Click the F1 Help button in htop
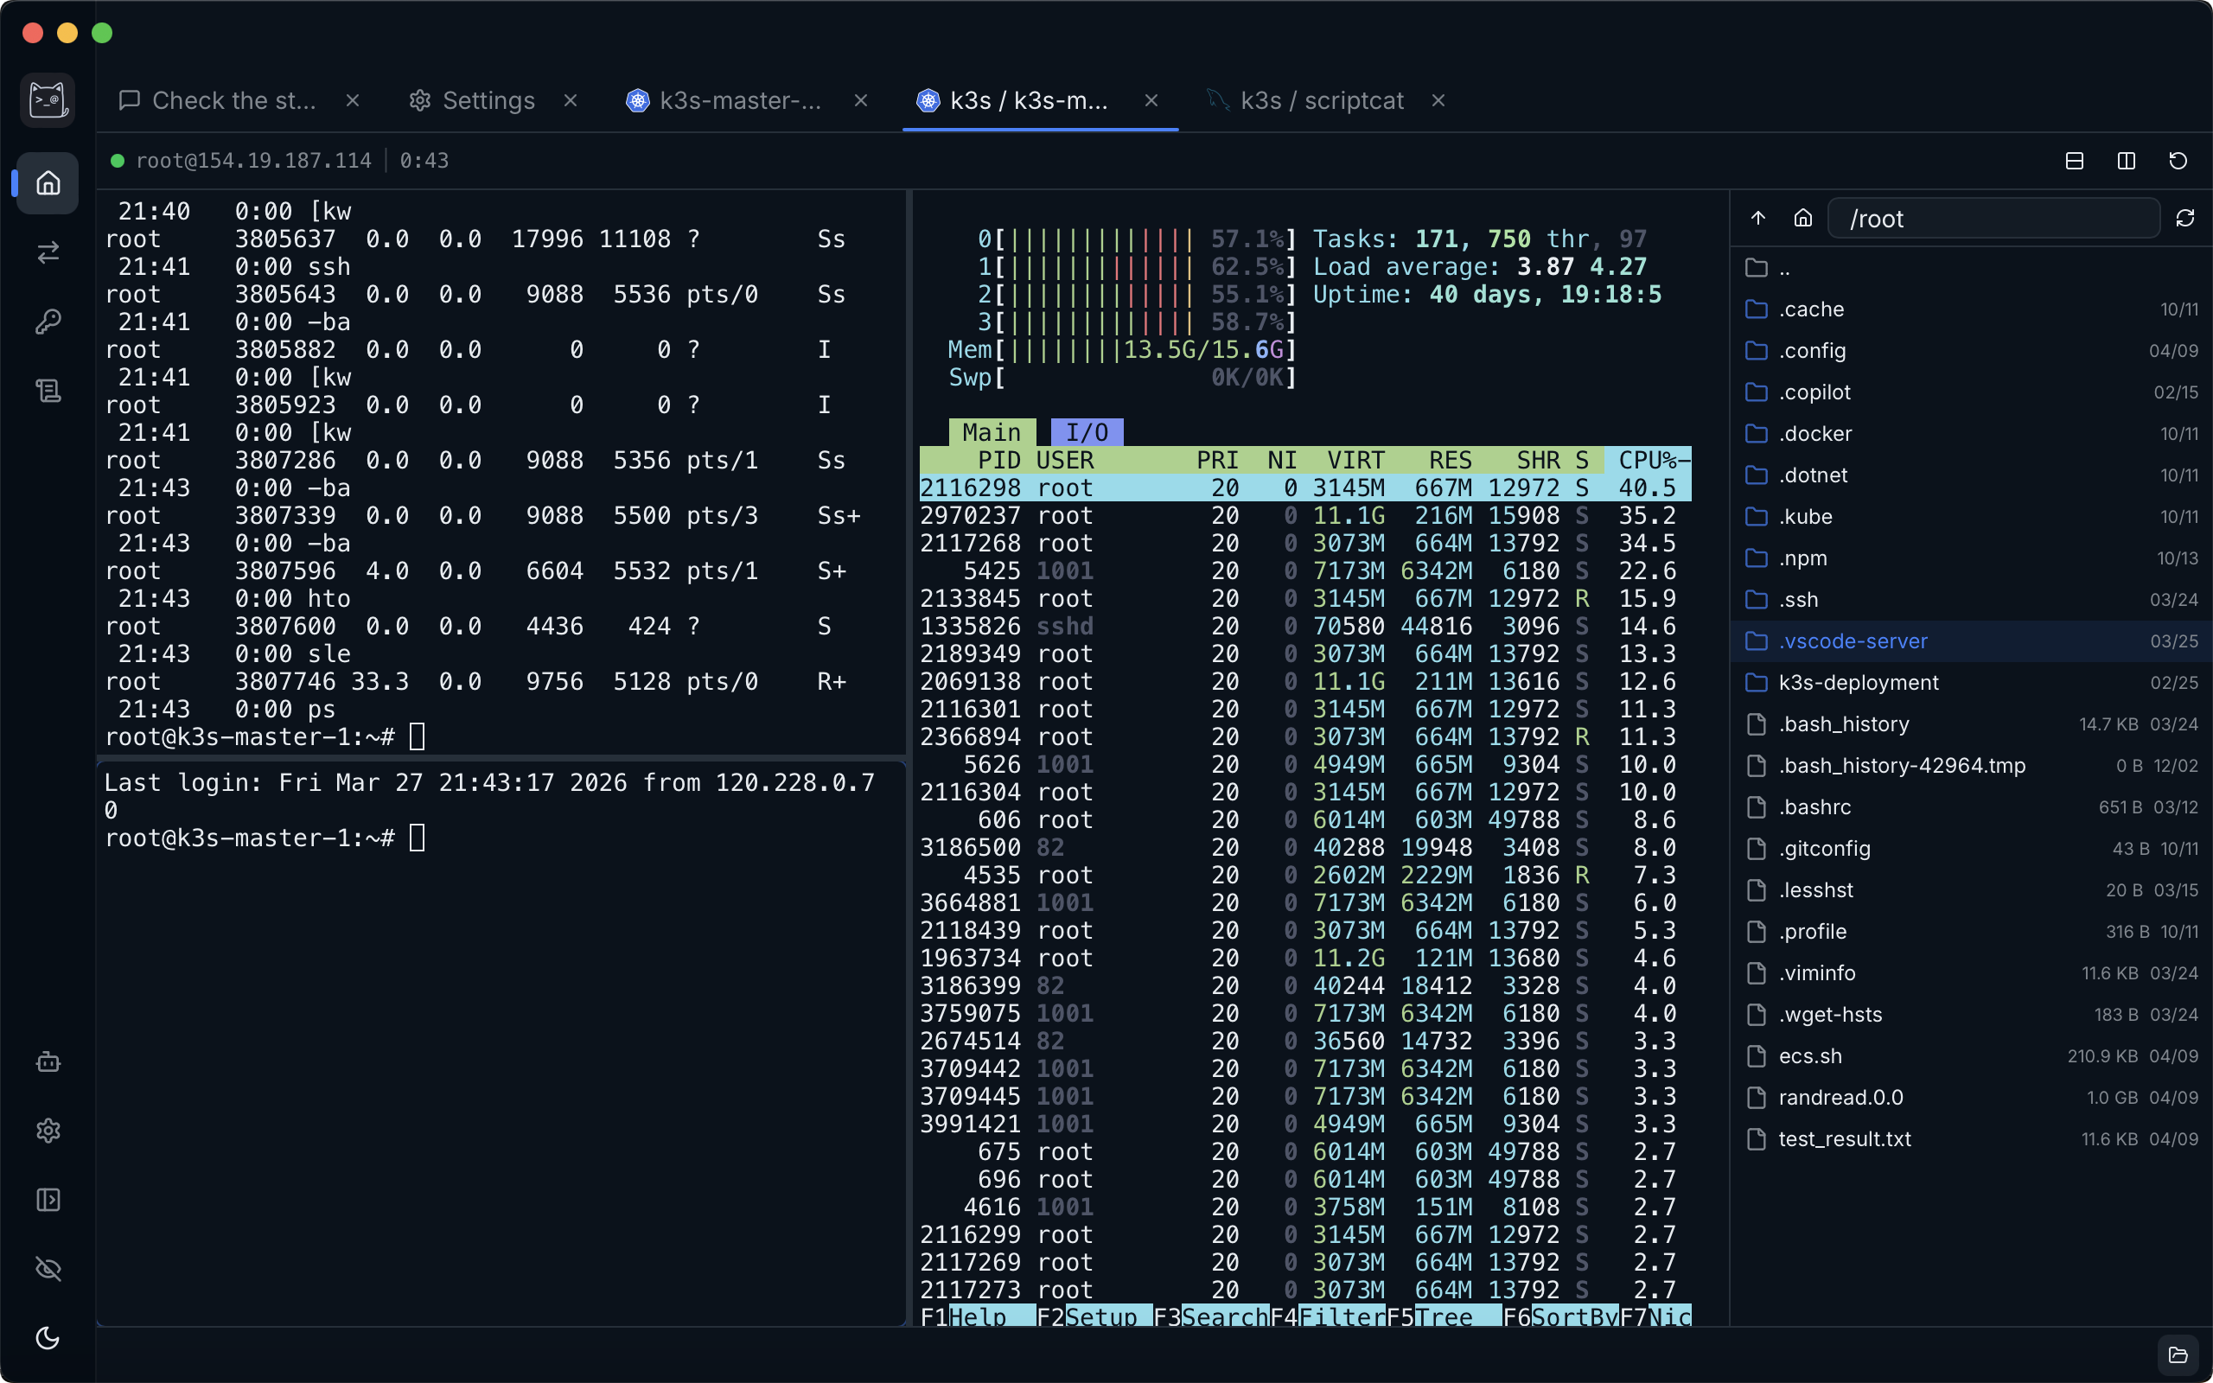Viewport: 2213px width, 1383px height. [x=978, y=1316]
